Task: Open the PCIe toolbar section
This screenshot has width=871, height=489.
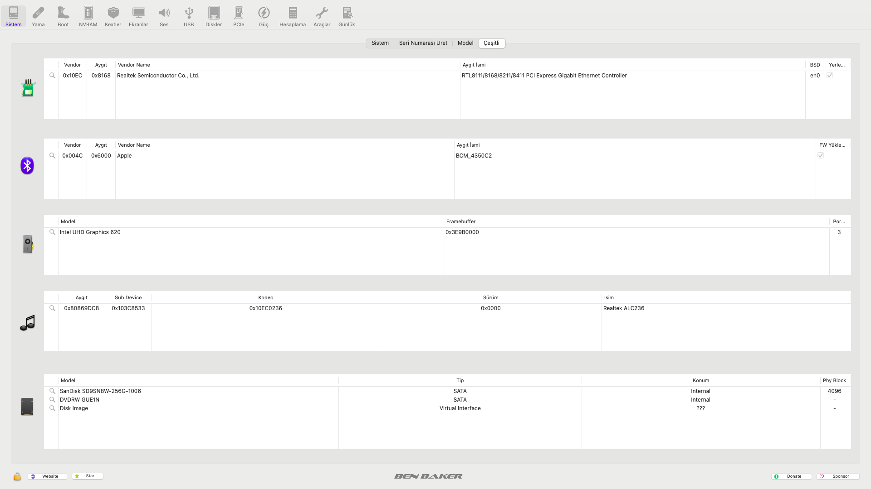Action: pyautogui.click(x=239, y=17)
